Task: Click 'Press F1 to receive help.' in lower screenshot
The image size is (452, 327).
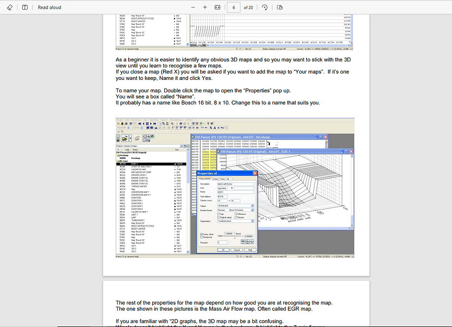Action: pos(127,256)
